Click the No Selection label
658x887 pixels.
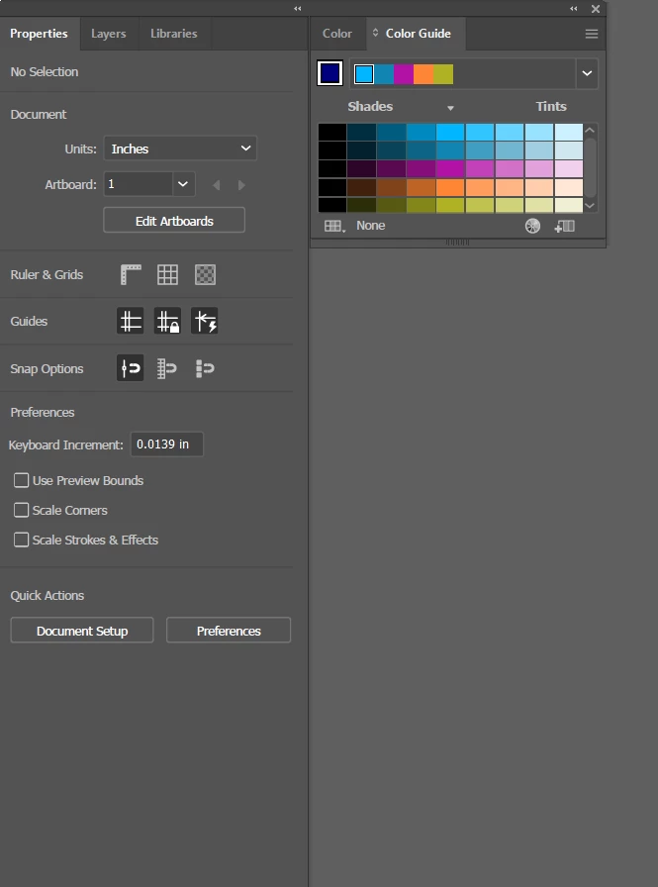[45, 72]
